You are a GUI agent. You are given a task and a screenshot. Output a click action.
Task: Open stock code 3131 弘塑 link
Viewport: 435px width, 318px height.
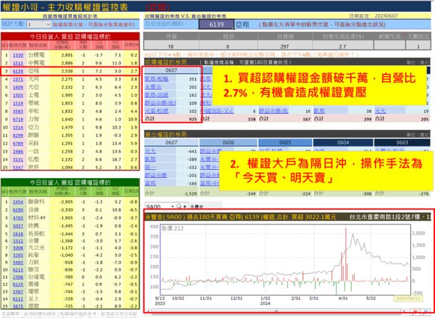pyautogui.click(x=18, y=160)
